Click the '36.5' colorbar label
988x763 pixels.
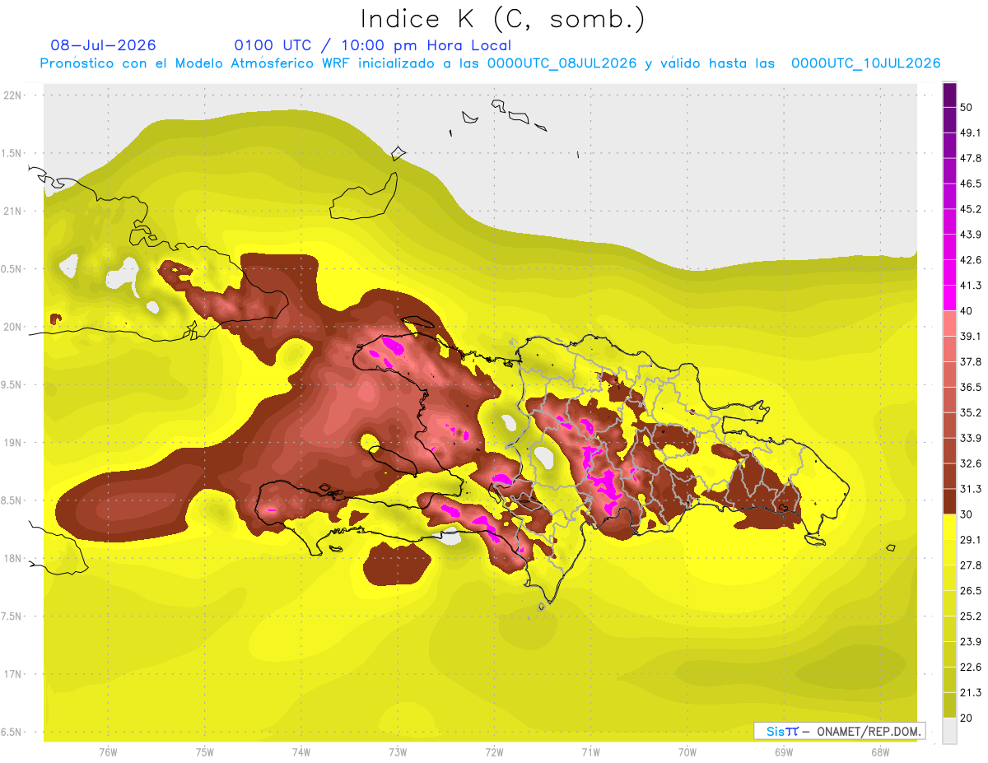[x=971, y=387]
